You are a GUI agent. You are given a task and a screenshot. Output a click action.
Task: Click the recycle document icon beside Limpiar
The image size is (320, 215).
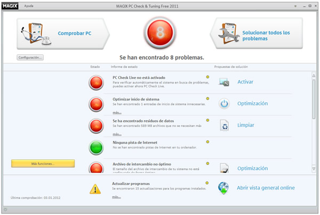pos(225,125)
